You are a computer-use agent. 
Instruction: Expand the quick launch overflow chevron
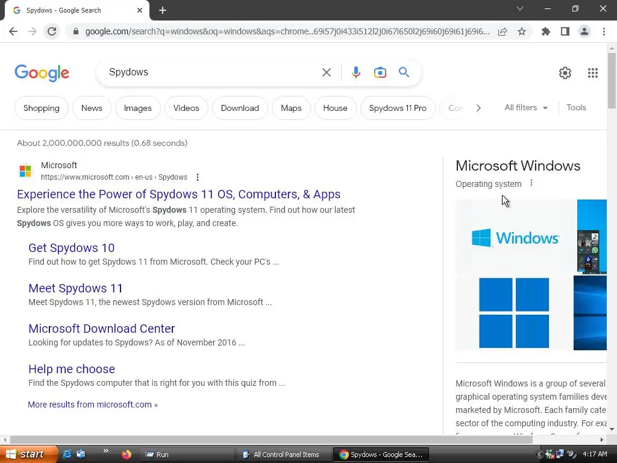pos(105,451)
